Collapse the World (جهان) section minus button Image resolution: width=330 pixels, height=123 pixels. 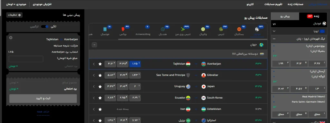94,45
